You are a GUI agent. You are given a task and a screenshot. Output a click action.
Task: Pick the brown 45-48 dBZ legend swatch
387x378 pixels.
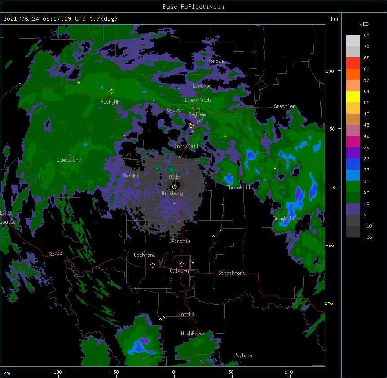(x=353, y=119)
